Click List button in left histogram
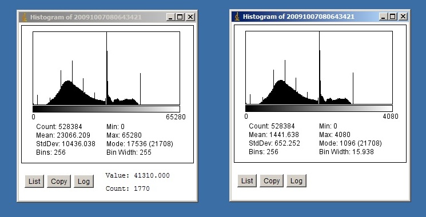The height and width of the screenshot is (217, 426). pos(34,181)
